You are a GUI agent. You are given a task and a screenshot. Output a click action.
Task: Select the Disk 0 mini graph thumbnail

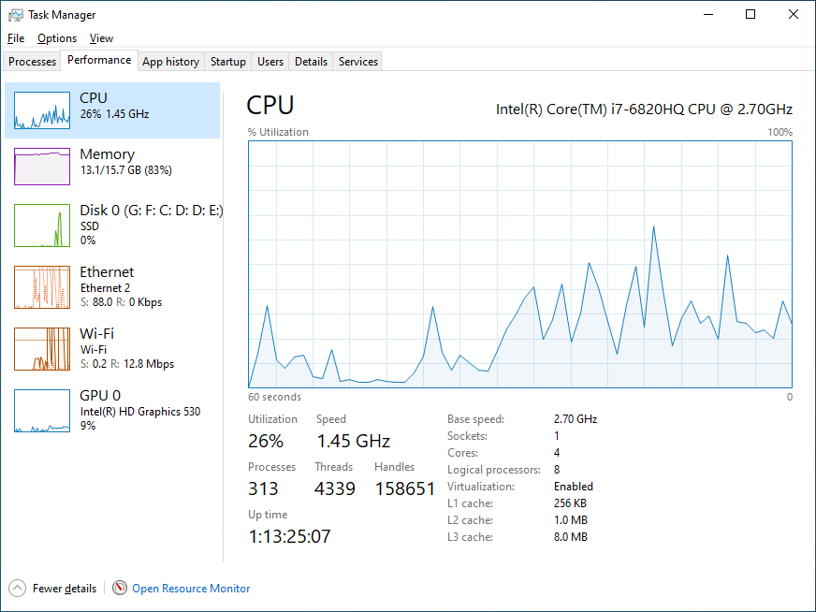click(x=42, y=226)
